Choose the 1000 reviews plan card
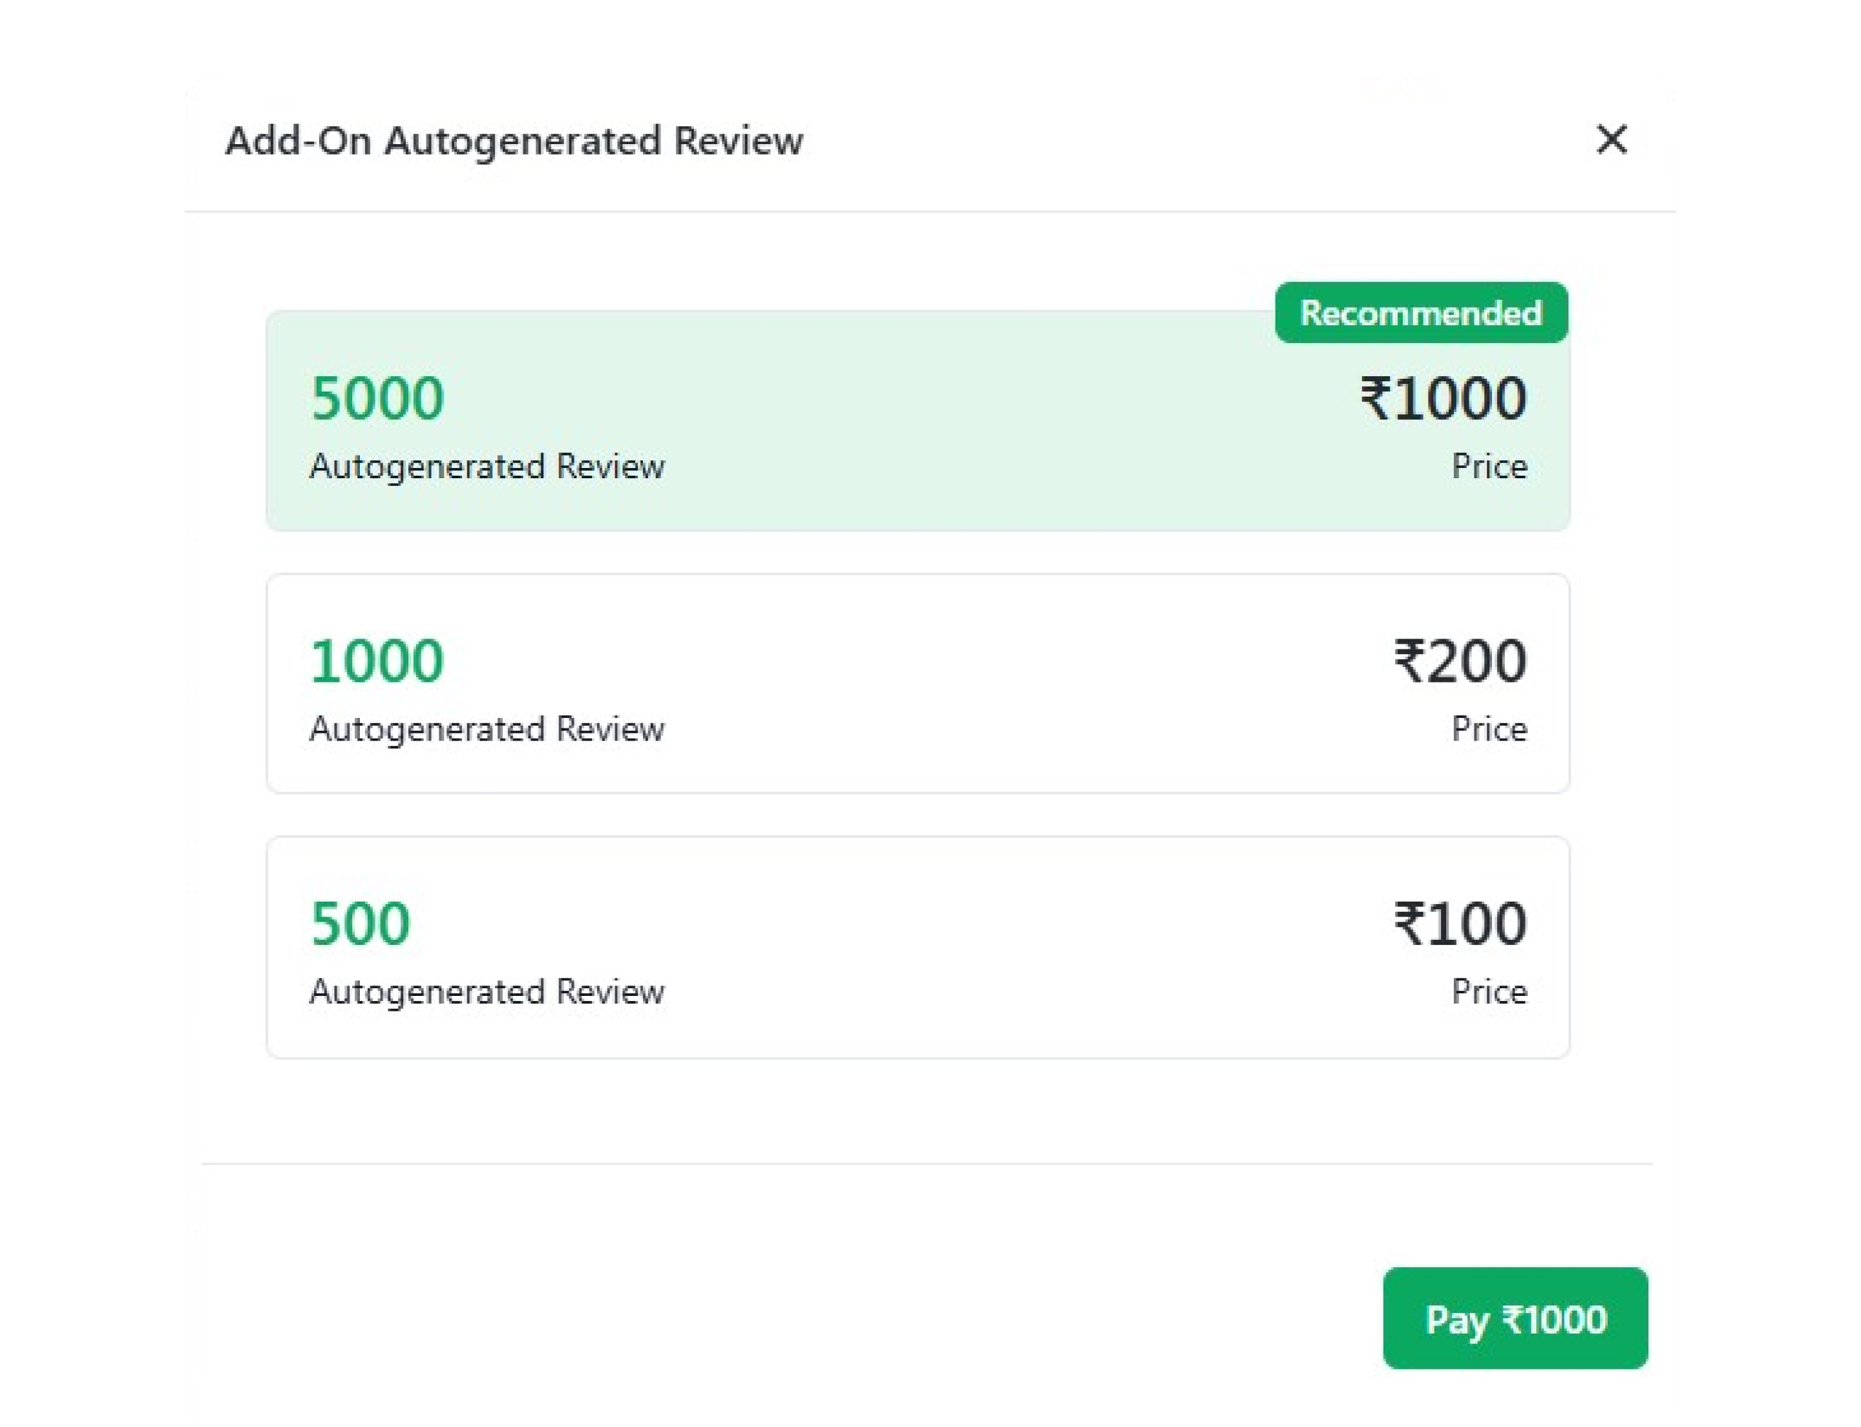The image size is (1861, 1427). pos(918,684)
